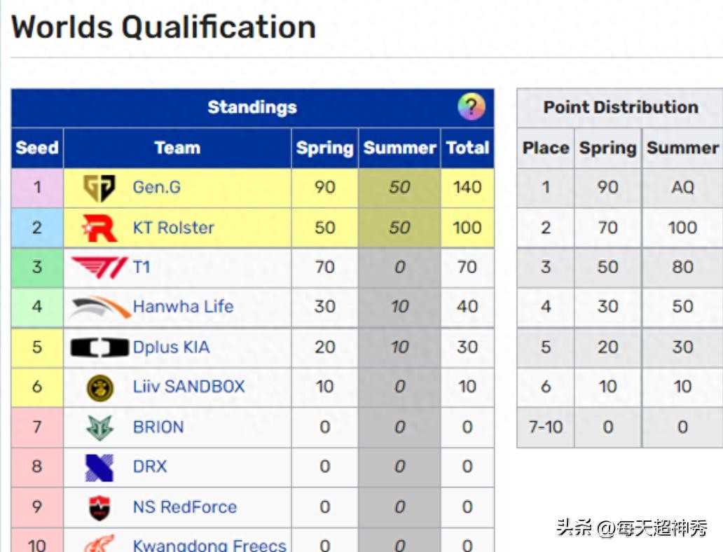
Task: Click the Hanwha Life logo
Action: click(x=100, y=307)
